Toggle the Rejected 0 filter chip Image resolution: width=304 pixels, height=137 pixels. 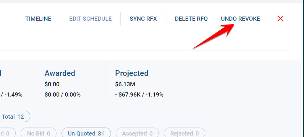(x=185, y=133)
